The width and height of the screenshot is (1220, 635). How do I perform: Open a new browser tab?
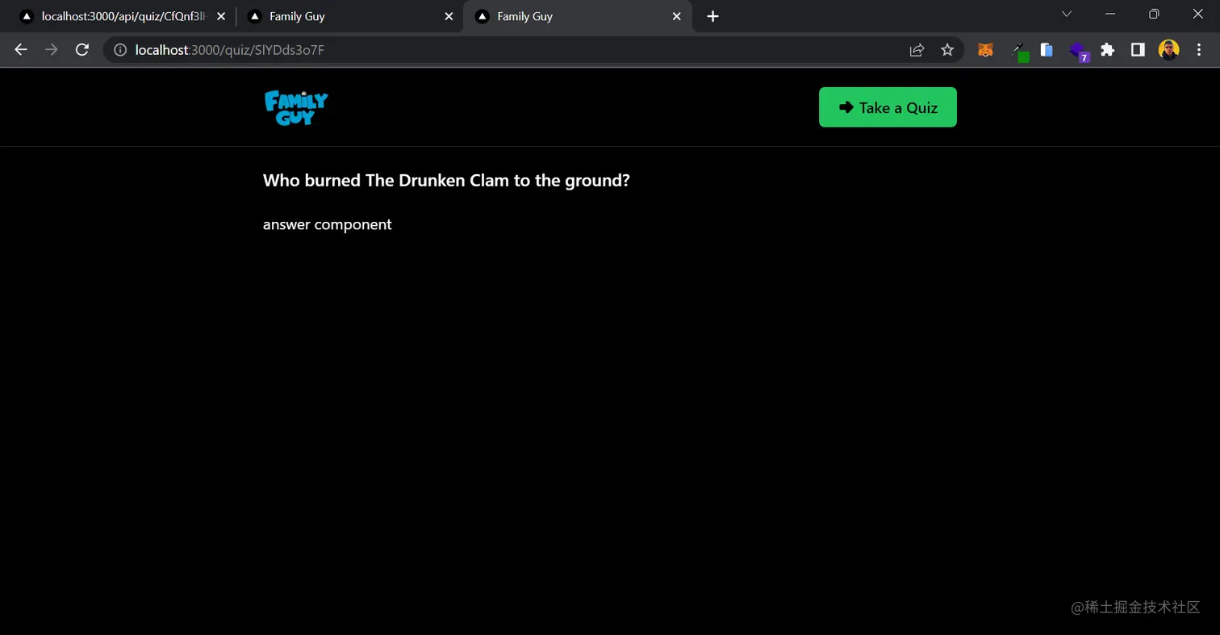point(712,16)
